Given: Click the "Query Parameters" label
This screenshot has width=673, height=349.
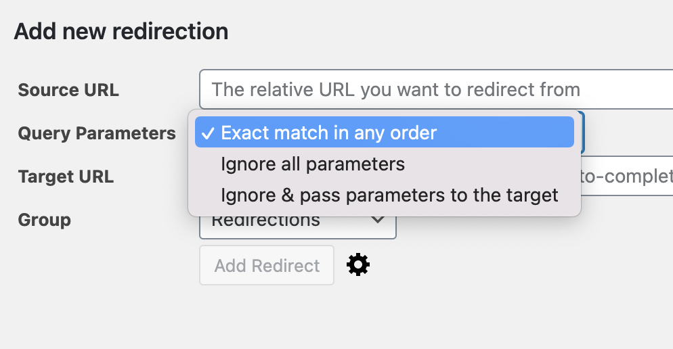Looking at the screenshot, I should (97, 133).
